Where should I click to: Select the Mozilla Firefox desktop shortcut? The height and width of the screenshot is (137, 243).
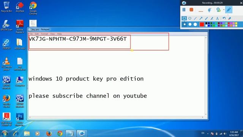(x=6, y=101)
